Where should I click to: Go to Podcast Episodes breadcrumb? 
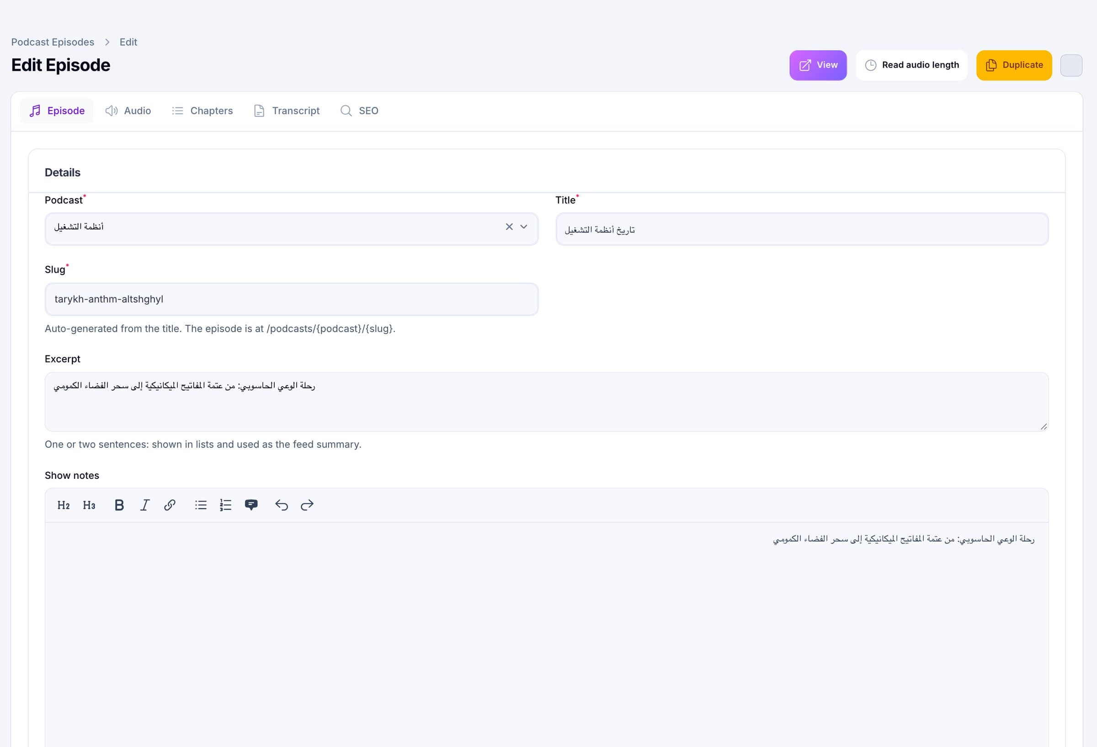pyautogui.click(x=53, y=42)
